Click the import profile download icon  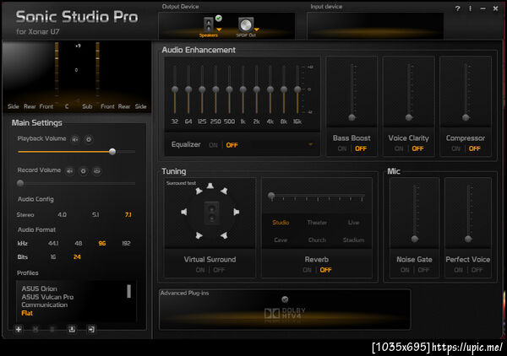(72, 329)
